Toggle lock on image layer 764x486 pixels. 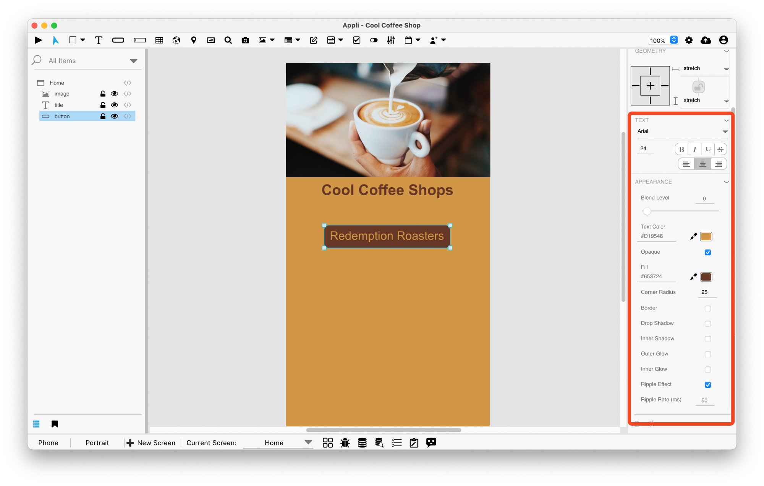[x=103, y=94]
